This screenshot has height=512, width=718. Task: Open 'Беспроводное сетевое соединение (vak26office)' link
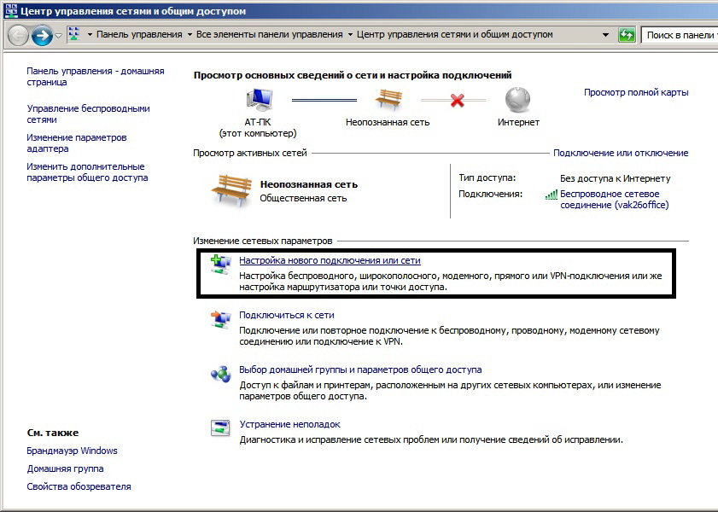(x=614, y=200)
